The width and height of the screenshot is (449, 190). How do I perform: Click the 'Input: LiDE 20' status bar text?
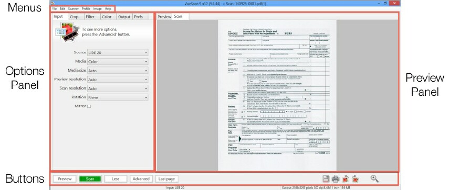point(175,188)
